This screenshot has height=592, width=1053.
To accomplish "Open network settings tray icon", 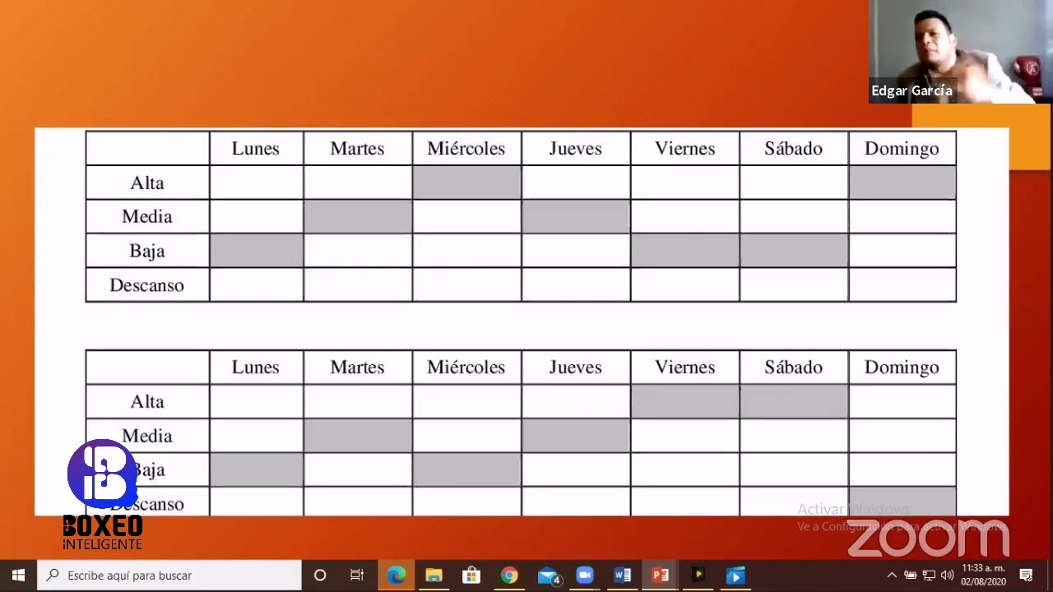I will [929, 576].
